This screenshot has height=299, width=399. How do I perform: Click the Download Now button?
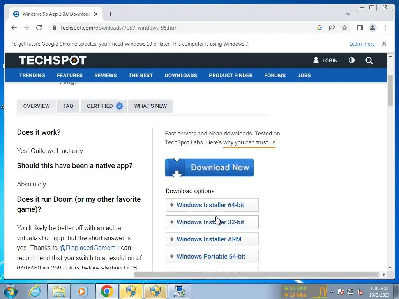pos(209,167)
